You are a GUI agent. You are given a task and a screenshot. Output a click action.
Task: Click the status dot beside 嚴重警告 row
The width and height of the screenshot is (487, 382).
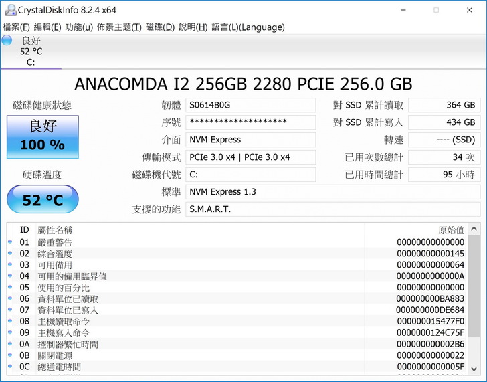pos(10,242)
